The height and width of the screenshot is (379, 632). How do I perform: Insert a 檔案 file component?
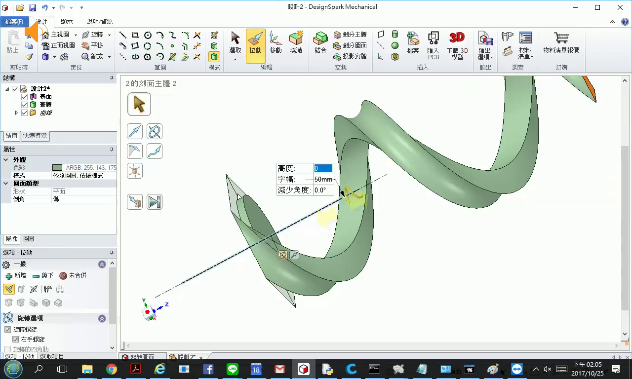[x=413, y=42]
